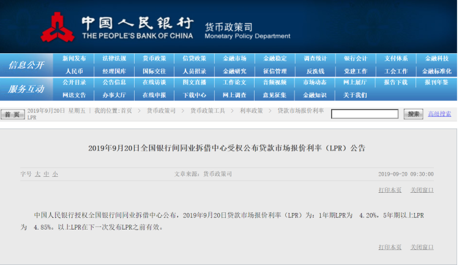Viewport: 459px width, 265px height.
Task: Click the People's Bank of China logo
Action: click(61, 28)
